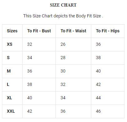Select the XXL size row label

coord(11,111)
